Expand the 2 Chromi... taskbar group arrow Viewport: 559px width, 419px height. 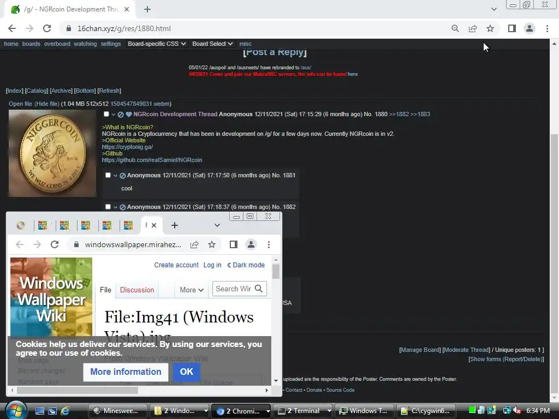click(267, 411)
